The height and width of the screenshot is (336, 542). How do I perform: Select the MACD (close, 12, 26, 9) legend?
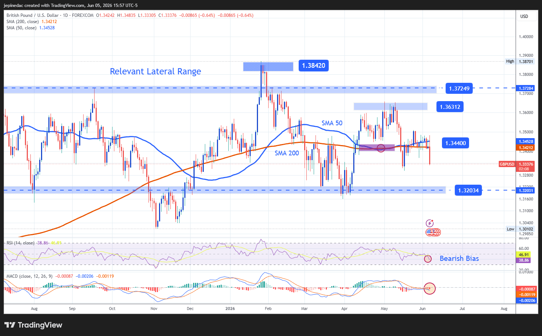(x=30, y=276)
